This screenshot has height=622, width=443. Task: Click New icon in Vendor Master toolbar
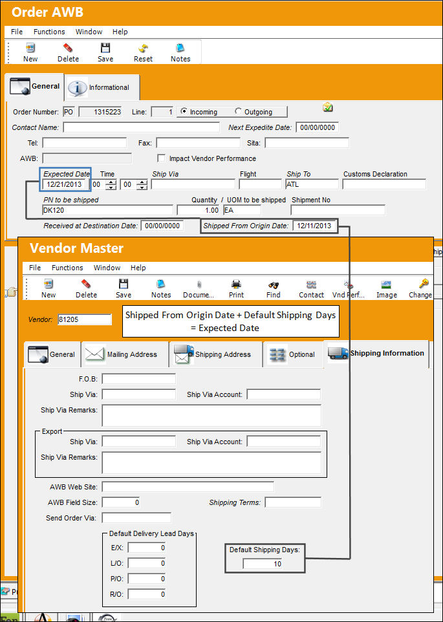[x=49, y=284]
